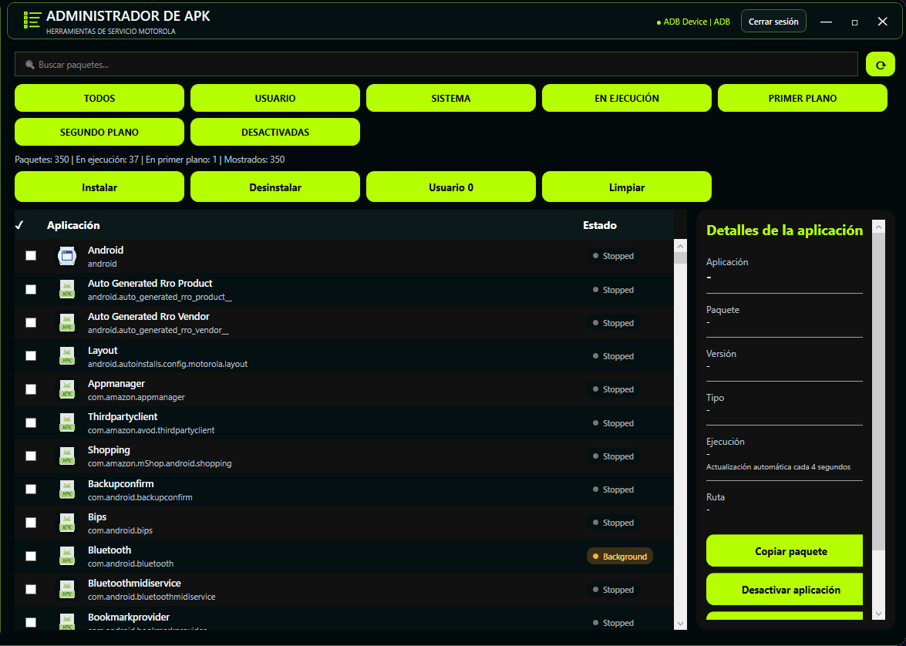Screen dimensions: 906x646
Task: Click APK icon for Backupconfirm
Action: click(x=67, y=489)
